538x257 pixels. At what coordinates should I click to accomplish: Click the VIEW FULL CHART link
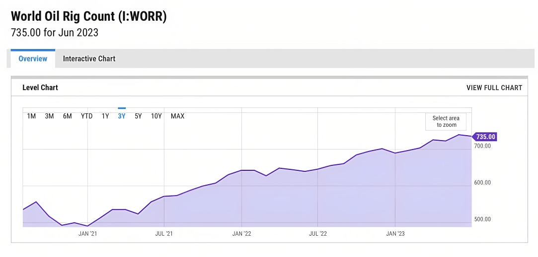pyautogui.click(x=494, y=88)
